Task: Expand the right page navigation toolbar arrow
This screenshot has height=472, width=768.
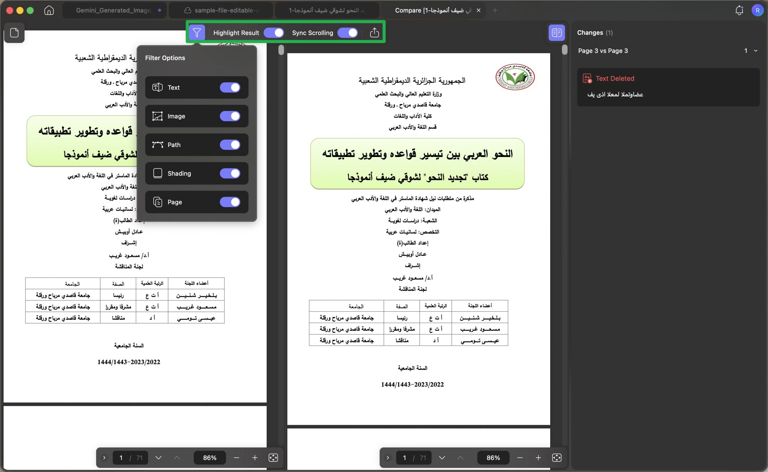Action: pos(388,458)
